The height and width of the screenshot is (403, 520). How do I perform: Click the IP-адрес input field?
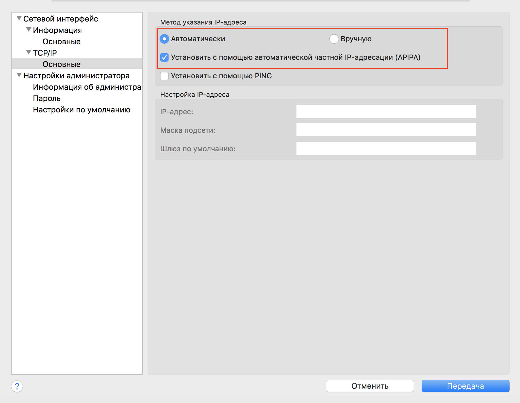tap(386, 111)
